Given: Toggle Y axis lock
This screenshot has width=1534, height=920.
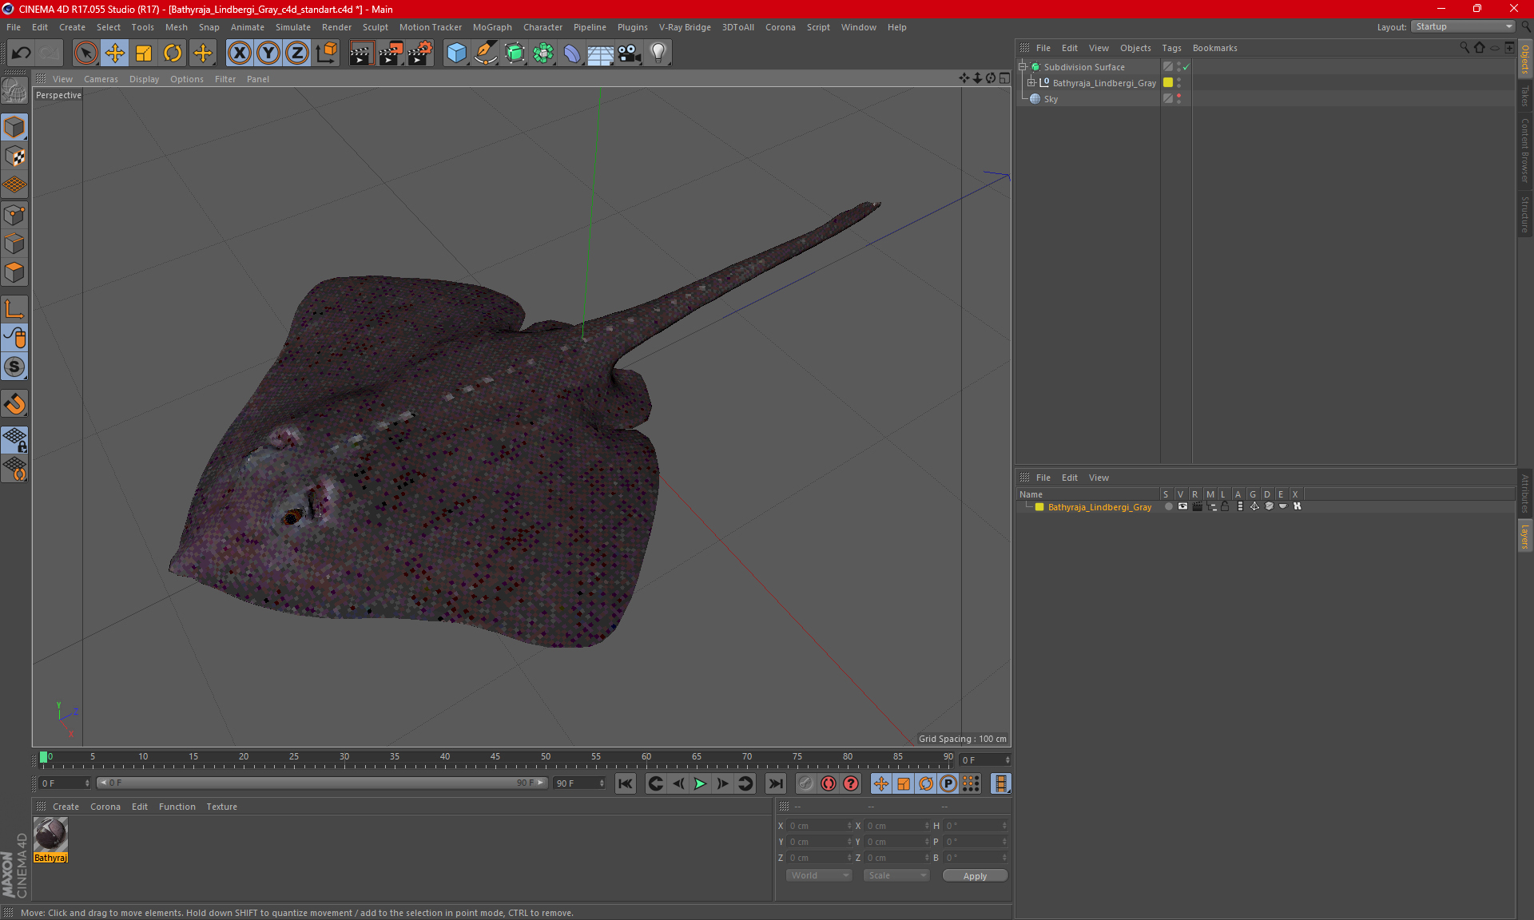Looking at the screenshot, I should 268,54.
